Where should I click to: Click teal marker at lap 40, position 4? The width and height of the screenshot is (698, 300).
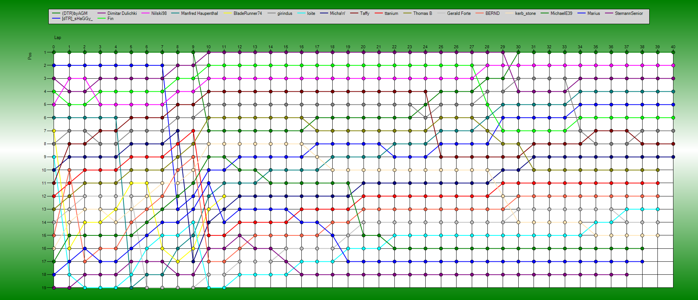tap(673, 92)
